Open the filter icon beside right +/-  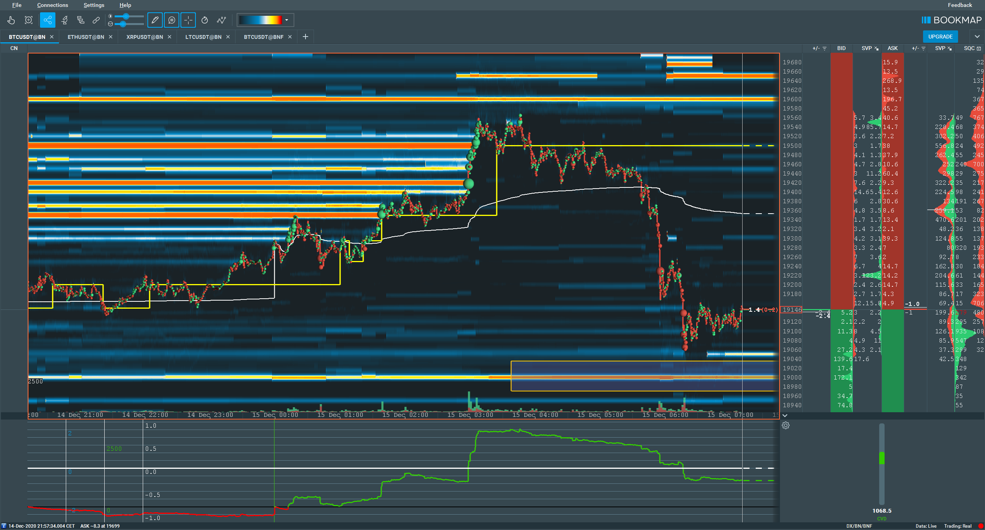click(x=923, y=48)
